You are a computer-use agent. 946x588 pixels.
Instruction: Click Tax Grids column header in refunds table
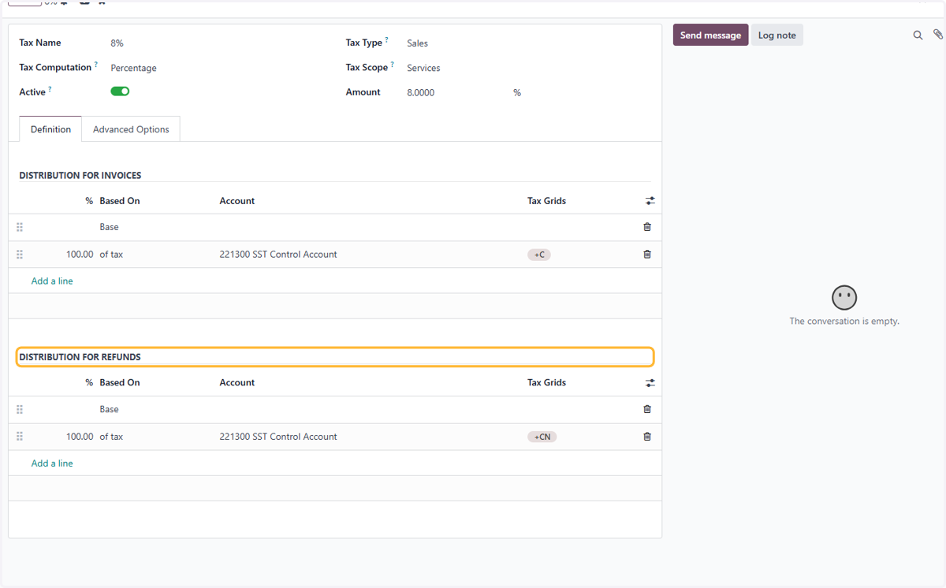tap(546, 382)
